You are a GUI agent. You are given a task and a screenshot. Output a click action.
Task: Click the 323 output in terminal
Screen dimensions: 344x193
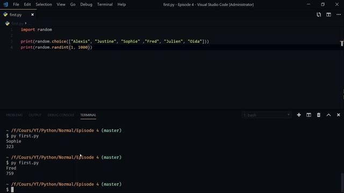[10, 146]
